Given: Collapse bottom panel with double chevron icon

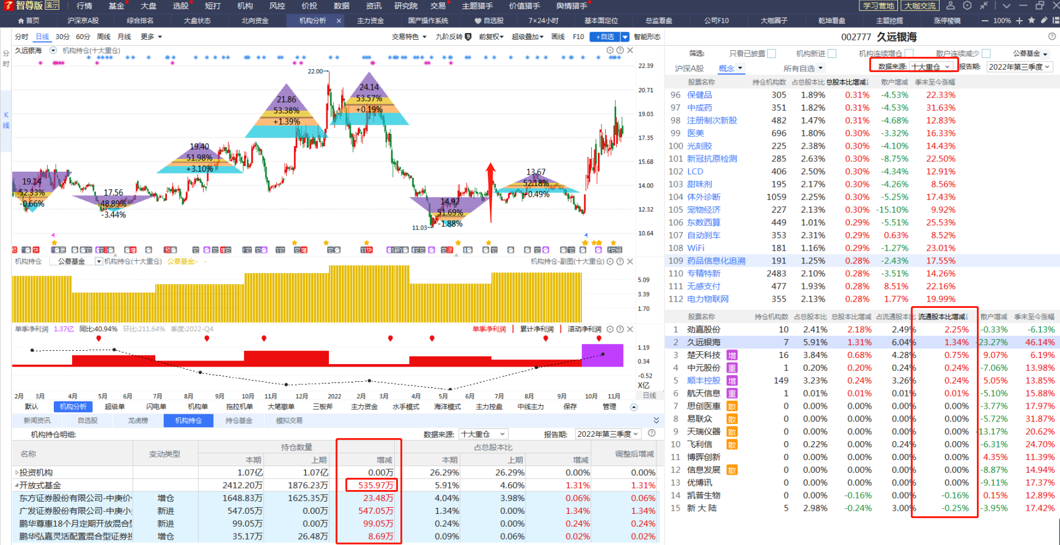Looking at the screenshot, I should coord(656,420).
